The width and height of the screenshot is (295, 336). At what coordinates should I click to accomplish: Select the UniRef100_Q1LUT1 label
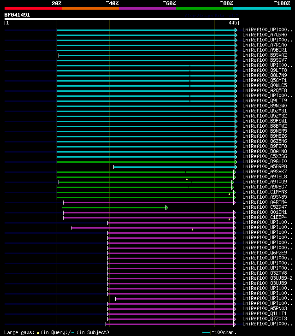pos(265,313)
